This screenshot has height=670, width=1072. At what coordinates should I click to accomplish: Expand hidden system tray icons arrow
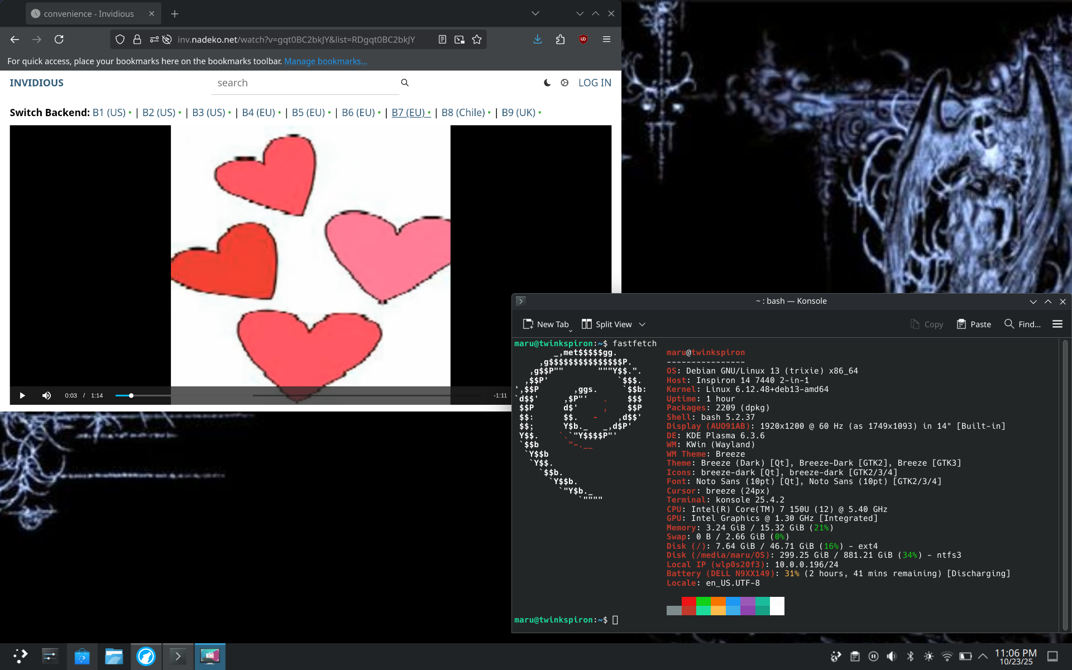tap(983, 657)
